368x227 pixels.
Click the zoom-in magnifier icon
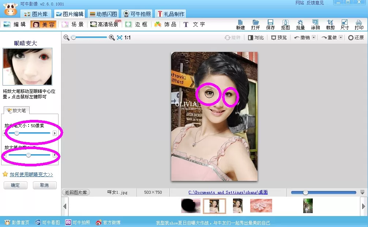tap(112, 38)
